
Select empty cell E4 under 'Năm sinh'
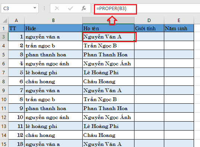(179, 46)
